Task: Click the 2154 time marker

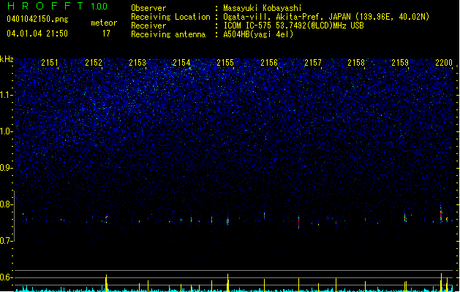Action: (181, 63)
